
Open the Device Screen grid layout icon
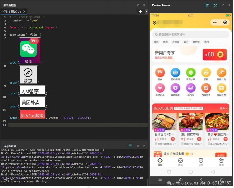pyautogui.click(x=207, y=5)
